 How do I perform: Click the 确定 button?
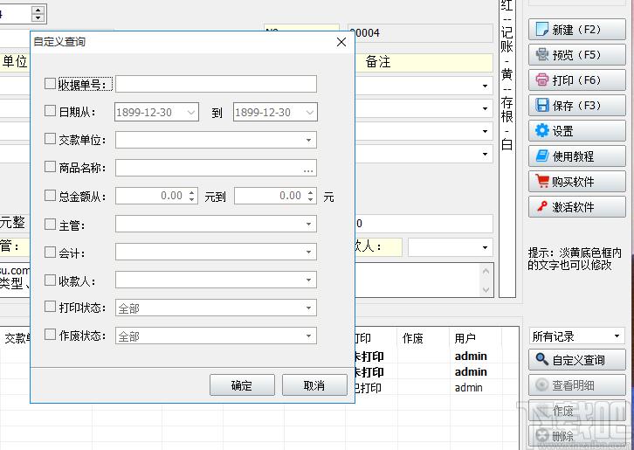click(x=242, y=385)
